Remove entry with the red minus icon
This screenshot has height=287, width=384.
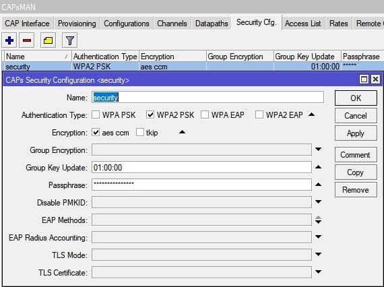coord(27,40)
